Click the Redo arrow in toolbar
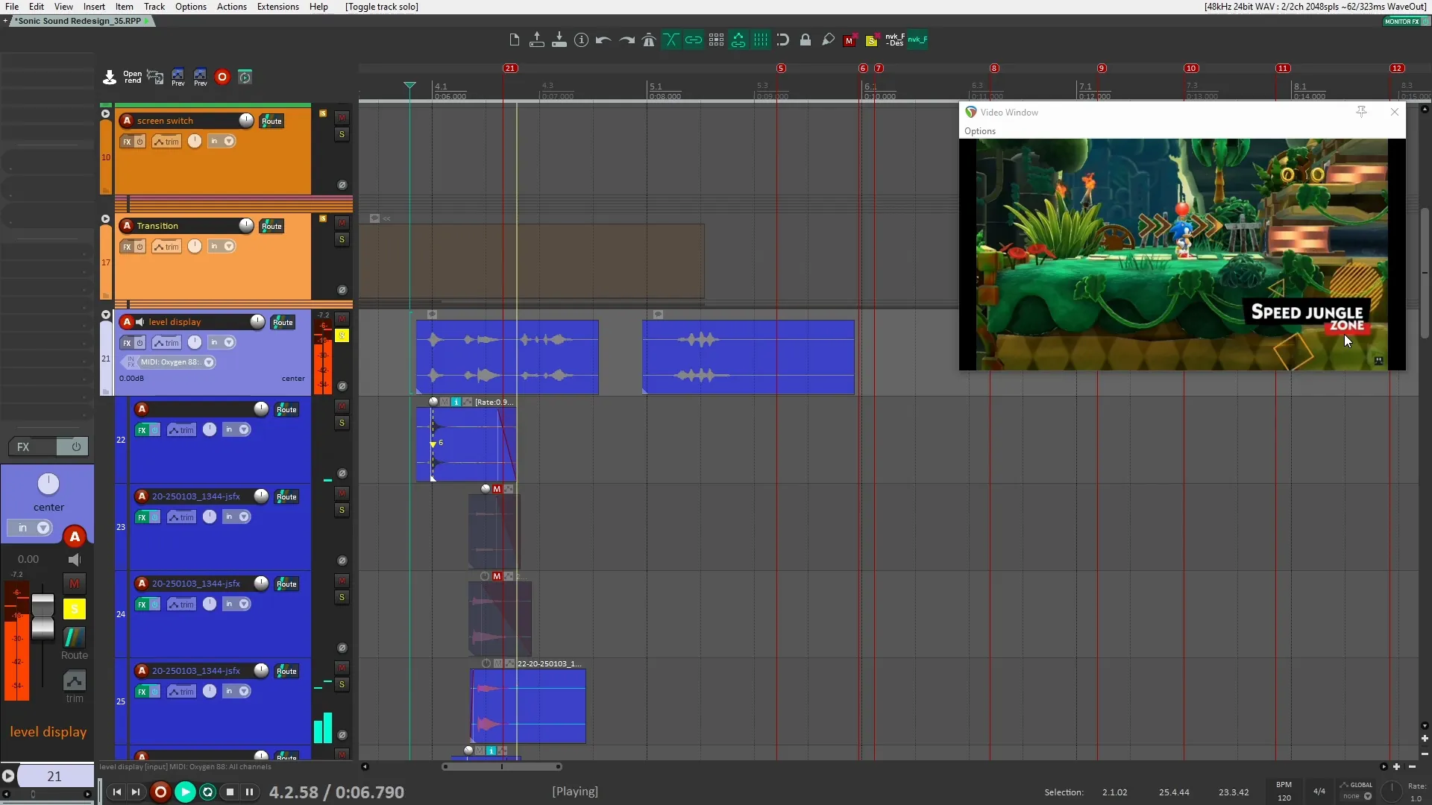The image size is (1432, 805). [x=626, y=40]
